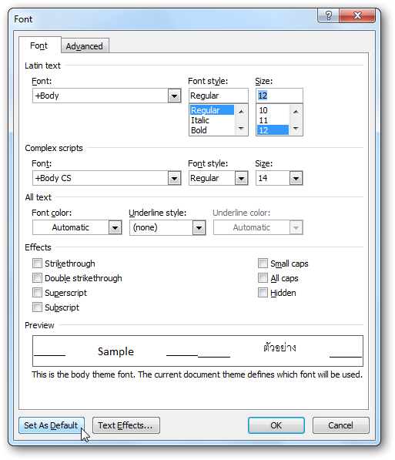The width and height of the screenshot is (395, 460).
Task: Open the Complex scripts Font style dropdown
Action: tap(241, 178)
